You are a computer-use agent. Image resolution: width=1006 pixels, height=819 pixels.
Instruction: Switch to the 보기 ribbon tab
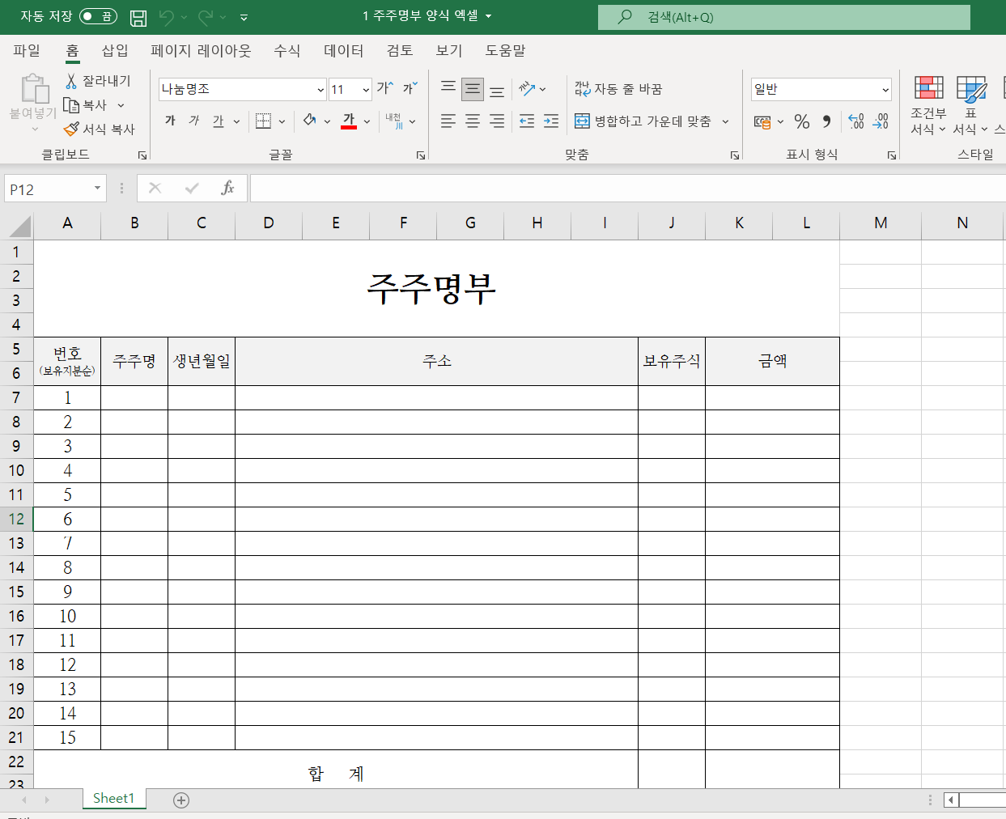(x=449, y=50)
